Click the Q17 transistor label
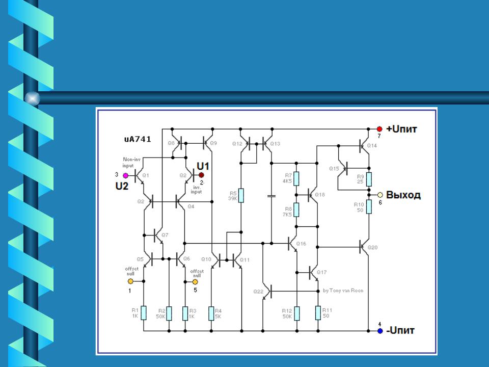 tap(321, 272)
